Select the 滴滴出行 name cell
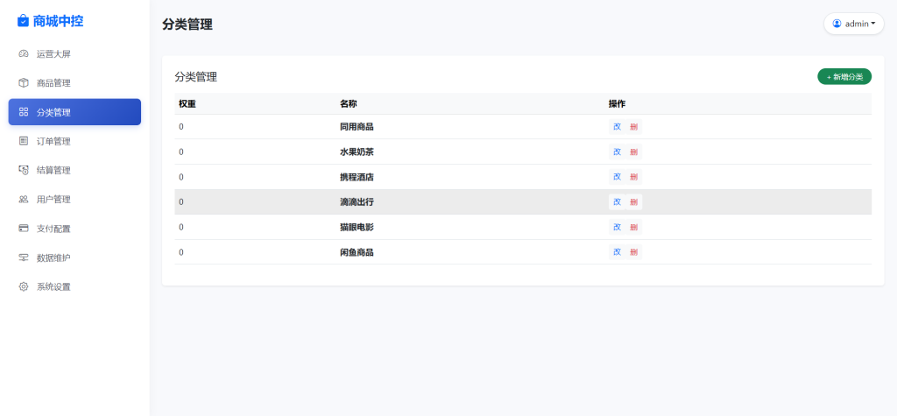The height and width of the screenshot is (416, 897). click(357, 202)
